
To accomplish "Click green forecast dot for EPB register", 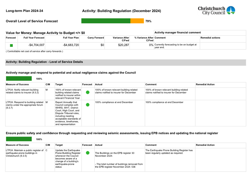I will coord(88,153).
